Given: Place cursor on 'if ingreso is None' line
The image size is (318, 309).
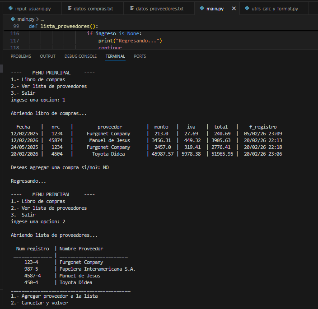Looking at the screenshot, I should click(x=114, y=34).
